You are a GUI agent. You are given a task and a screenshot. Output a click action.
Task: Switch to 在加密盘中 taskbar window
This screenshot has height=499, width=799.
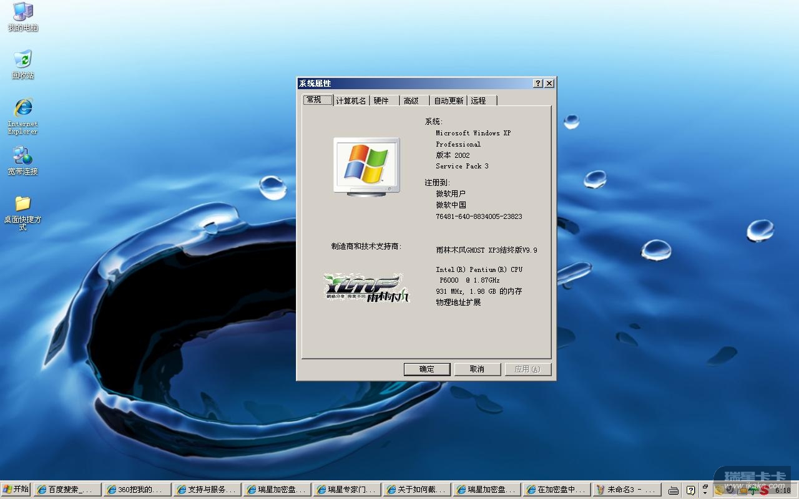click(x=557, y=490)
